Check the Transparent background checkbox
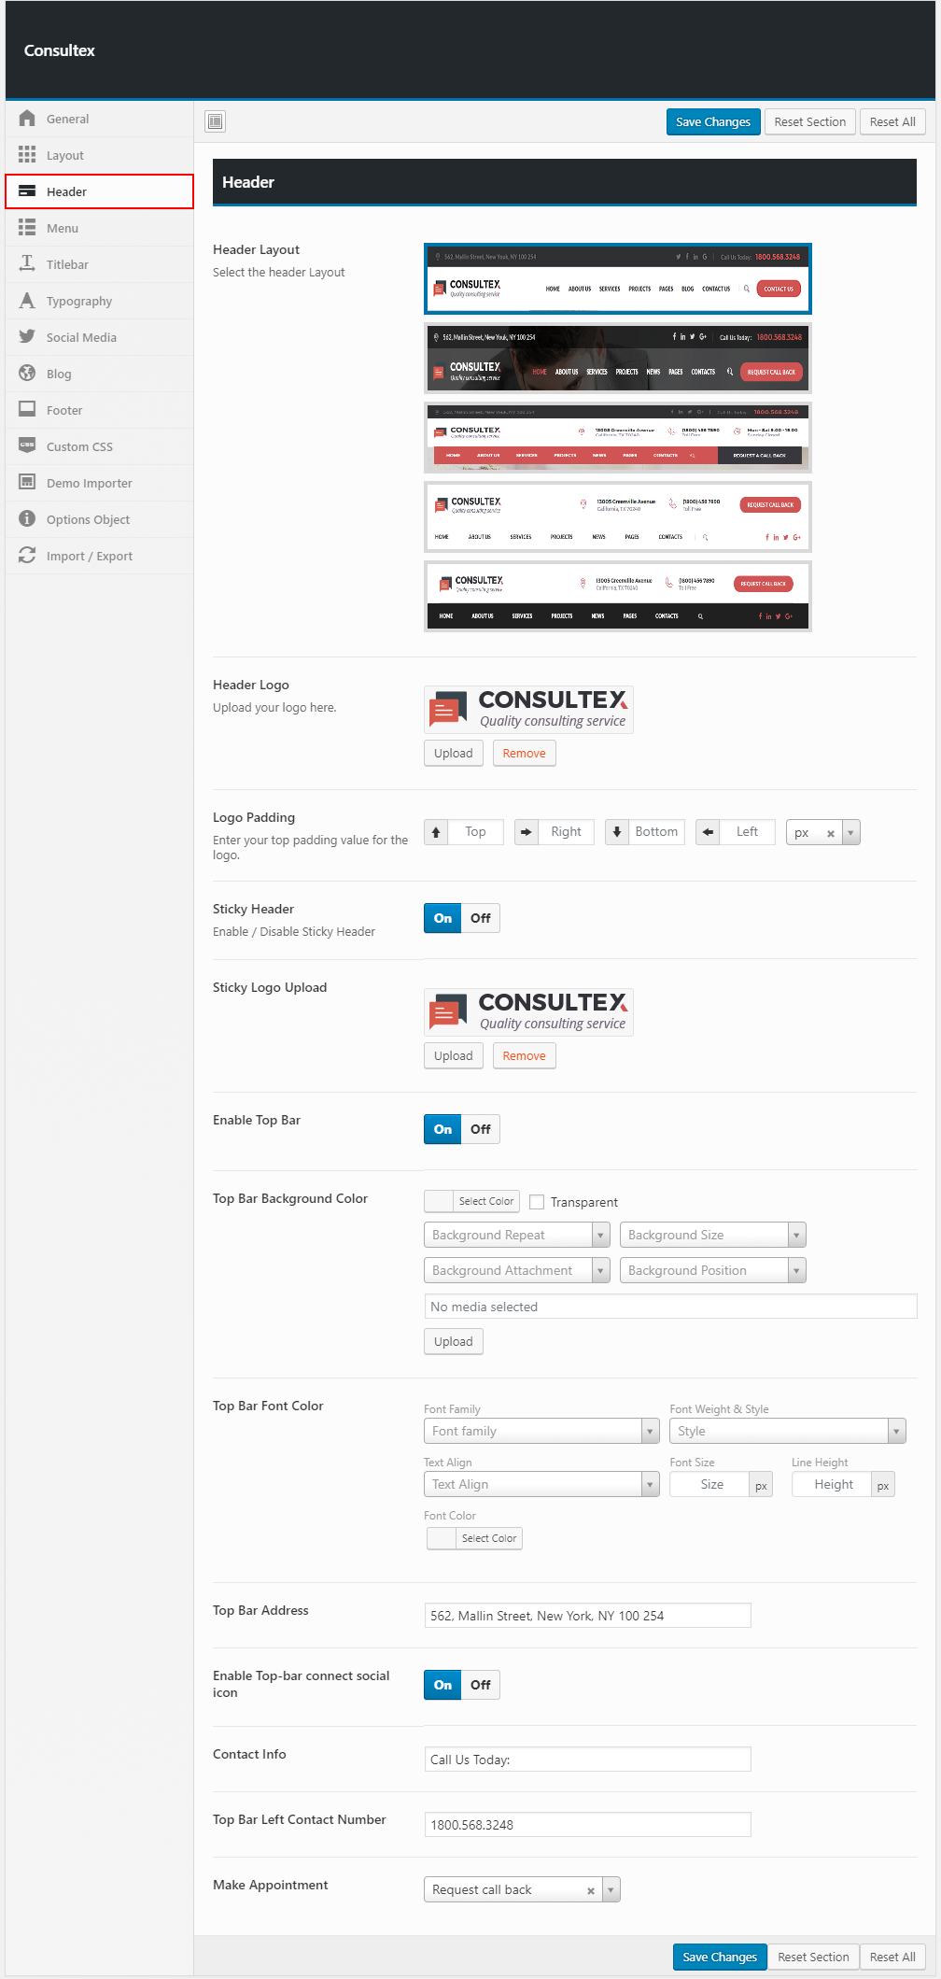Screen dimensions: 941x1979 pyautogui.click(x=537, y=1202)
